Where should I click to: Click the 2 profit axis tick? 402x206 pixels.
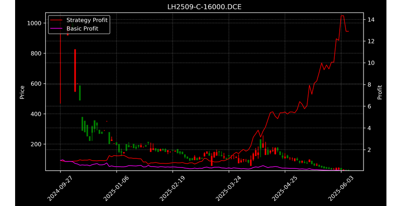coord(369,150)
